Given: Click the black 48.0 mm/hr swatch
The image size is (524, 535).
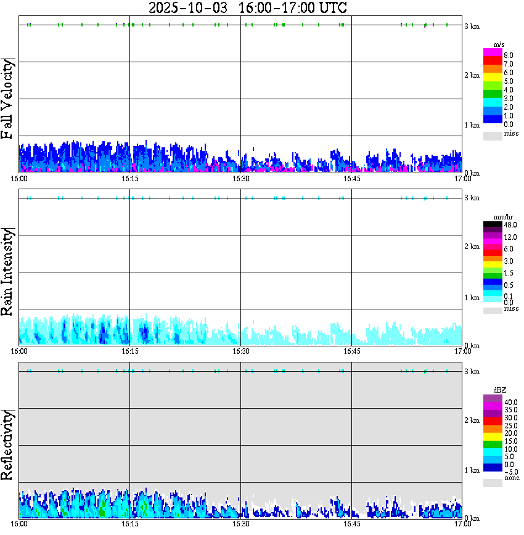Looking at the screenshot, I should pyautogui.click(x=493, y=224).
